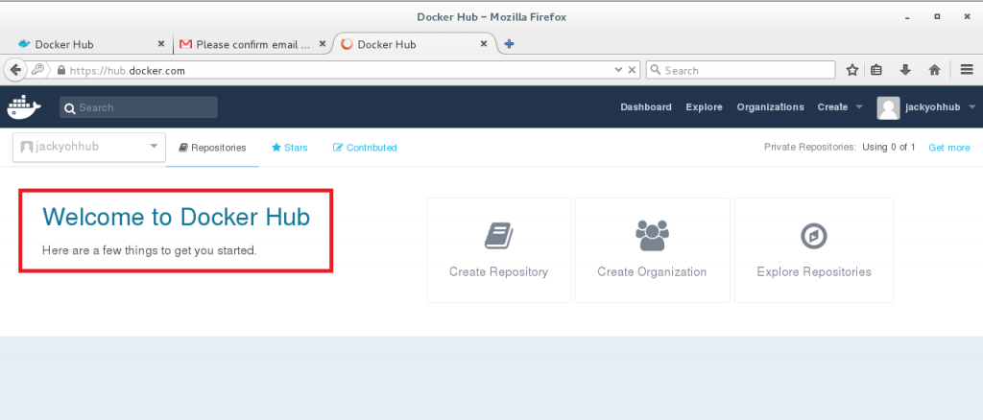Open the Contributed tab
983x420 pixels.
(x=365, y=148)
